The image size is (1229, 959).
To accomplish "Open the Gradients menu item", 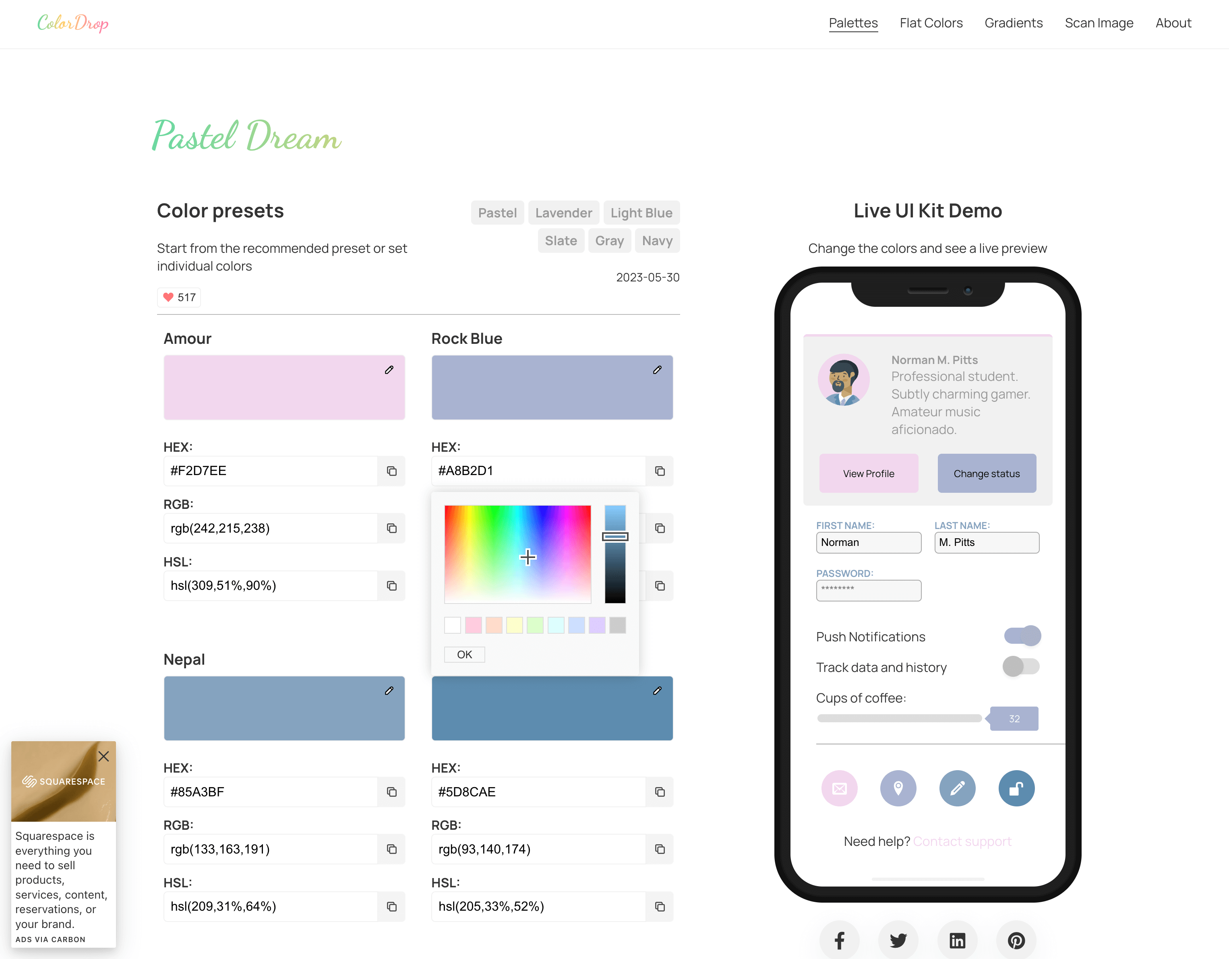I will point(1014,22).
